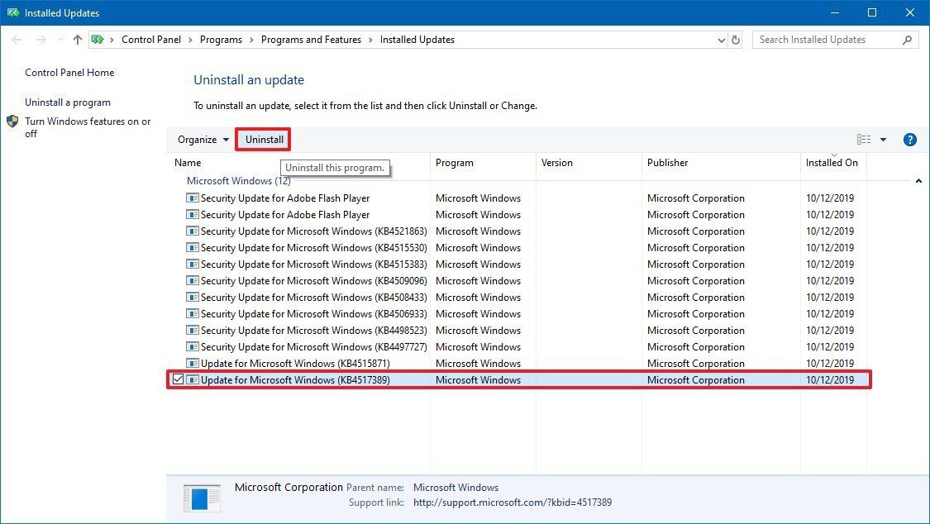Click Installed Updates breadcrumb segment
This screenshot has width=930, height=524.
(417, 40)
